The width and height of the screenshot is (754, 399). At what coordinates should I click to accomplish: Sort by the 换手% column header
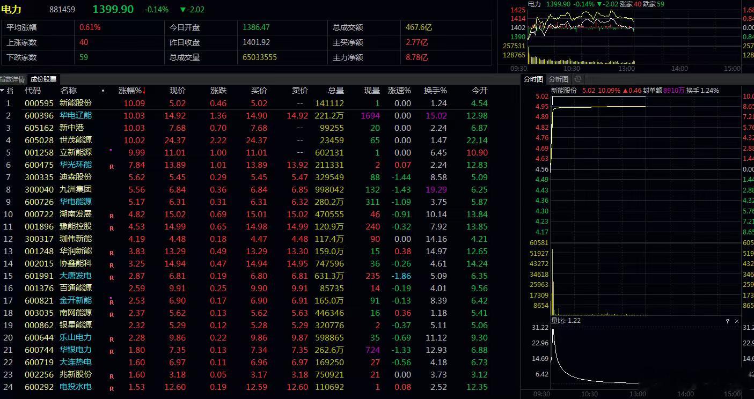pyautogui.click(x=435, y=91)
